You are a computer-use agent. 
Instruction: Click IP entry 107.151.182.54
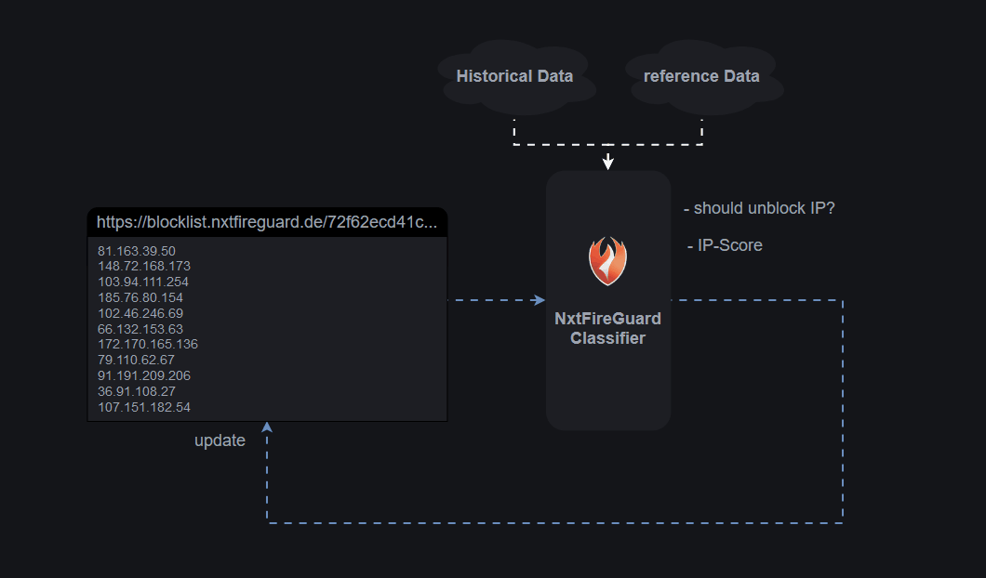pyautogui.click(x=144, y=407)
